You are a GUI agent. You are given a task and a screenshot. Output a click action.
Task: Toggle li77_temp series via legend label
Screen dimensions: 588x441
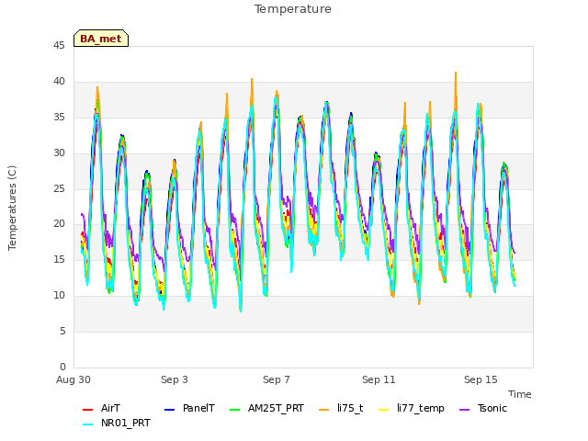[421, 408]
